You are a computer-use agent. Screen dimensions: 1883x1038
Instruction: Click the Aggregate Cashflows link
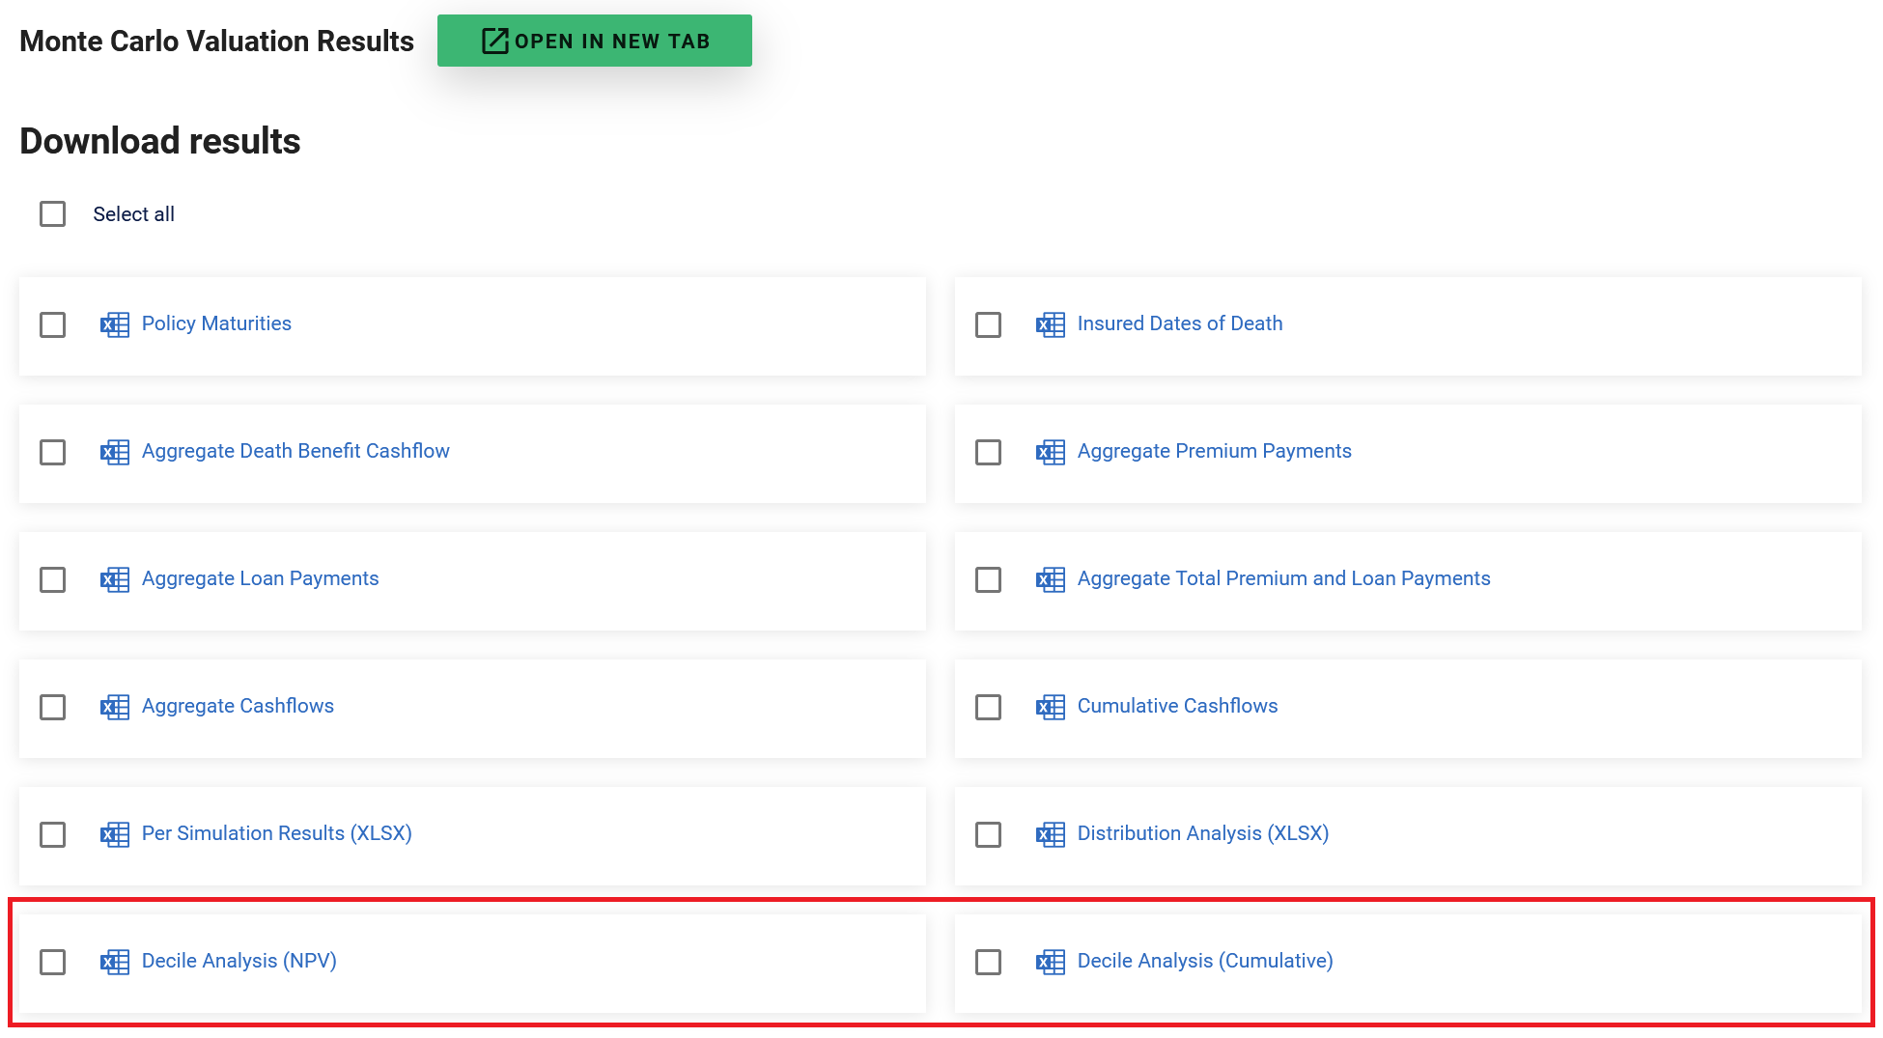(238, 706)
